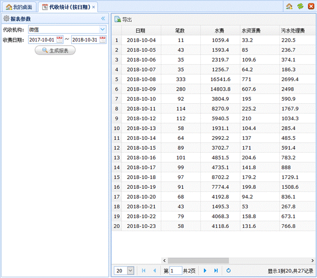Click the 水资源费 value 607.6

(259, 89)
